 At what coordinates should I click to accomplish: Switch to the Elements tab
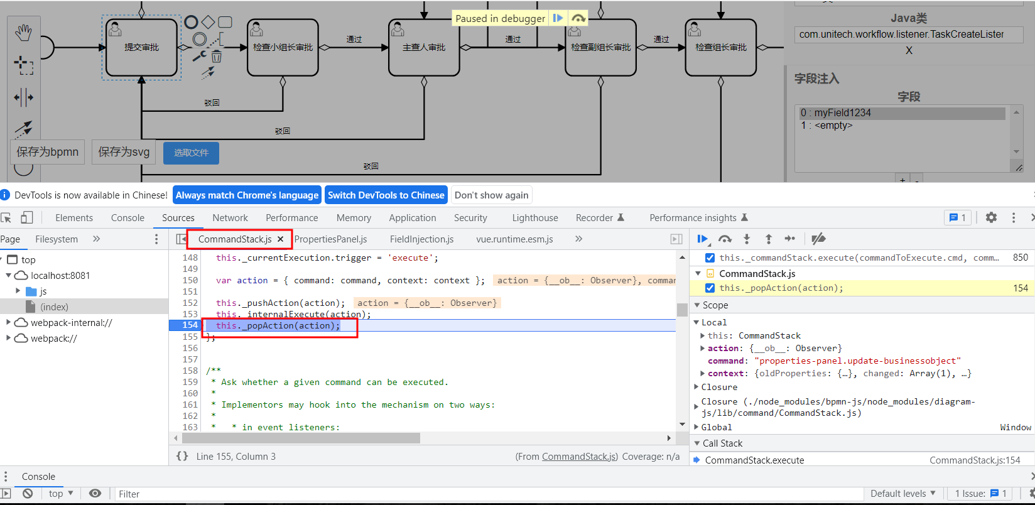(x=74, y=217)
